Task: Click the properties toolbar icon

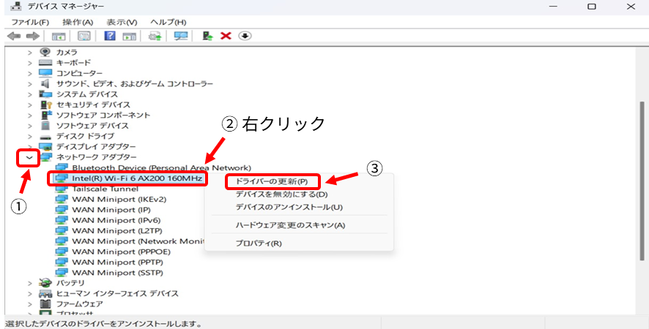Action: click(84, 36)
